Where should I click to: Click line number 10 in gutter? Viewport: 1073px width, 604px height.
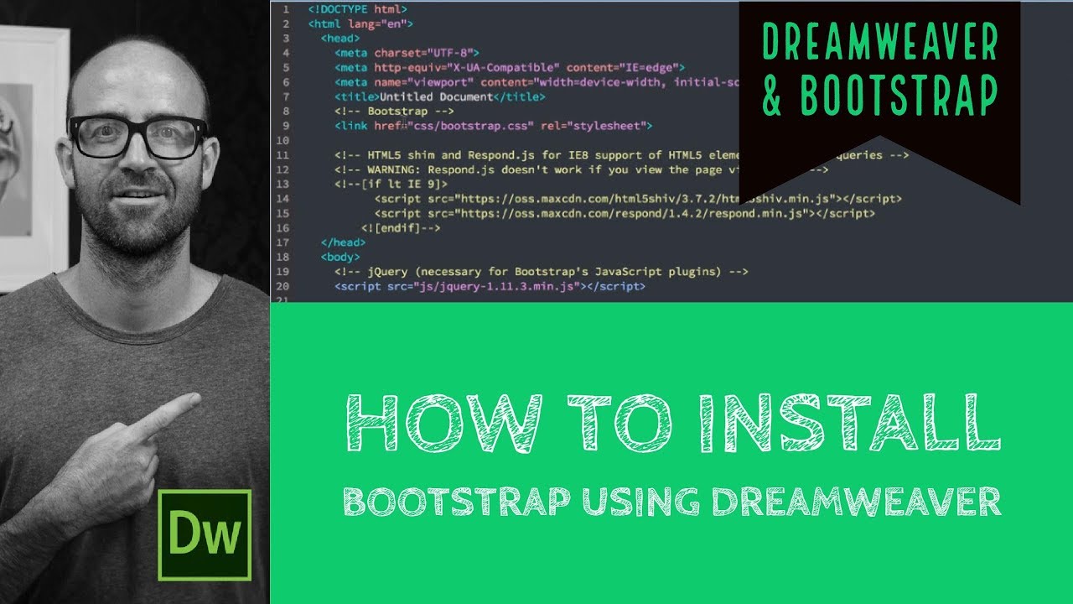(283, 140)
